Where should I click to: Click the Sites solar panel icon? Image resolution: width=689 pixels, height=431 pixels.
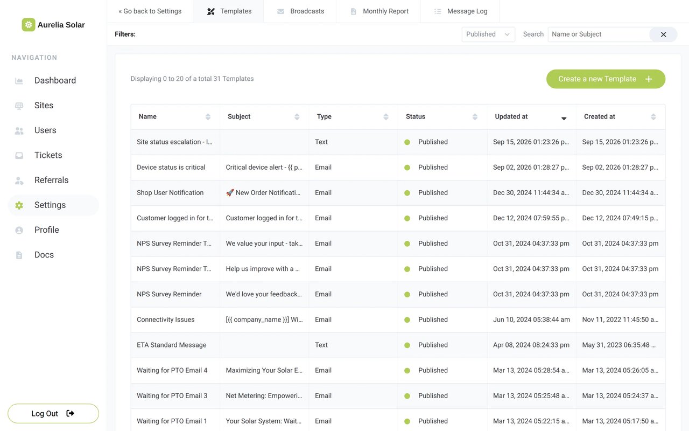(x=19, y=106)
